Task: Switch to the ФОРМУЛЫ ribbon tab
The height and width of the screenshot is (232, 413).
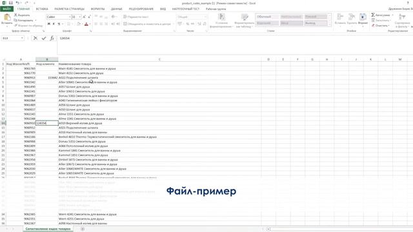Action: (x=97, y=9)
